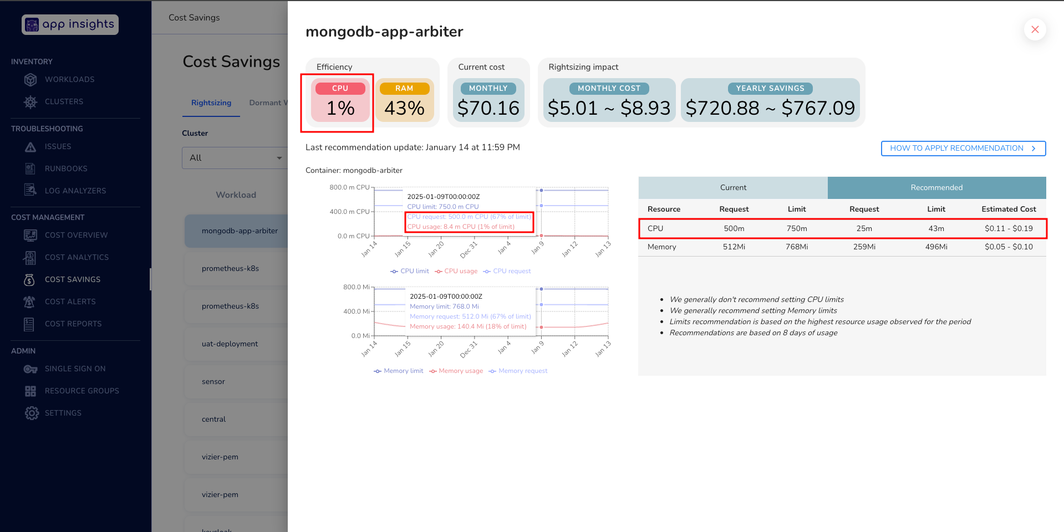Screen dimensions: 1064x532
Task: Click the Cost Savings breadcrumb title
Action: (x=194, y=18)
